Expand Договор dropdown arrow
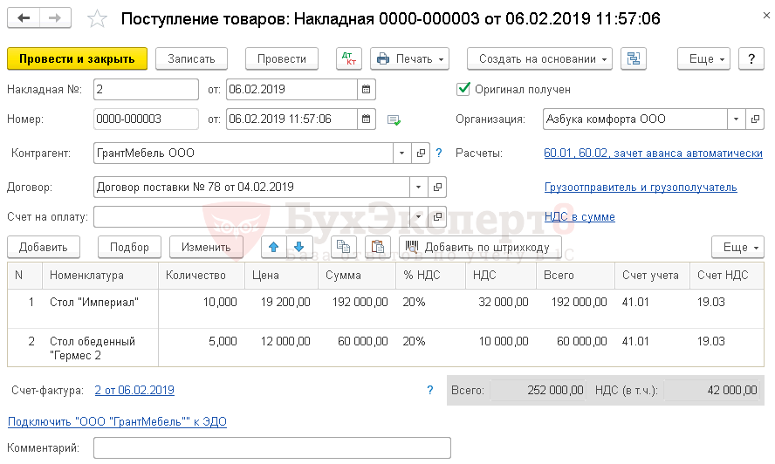The width and height of the screenshot is (775, 464). click(419, 188)
